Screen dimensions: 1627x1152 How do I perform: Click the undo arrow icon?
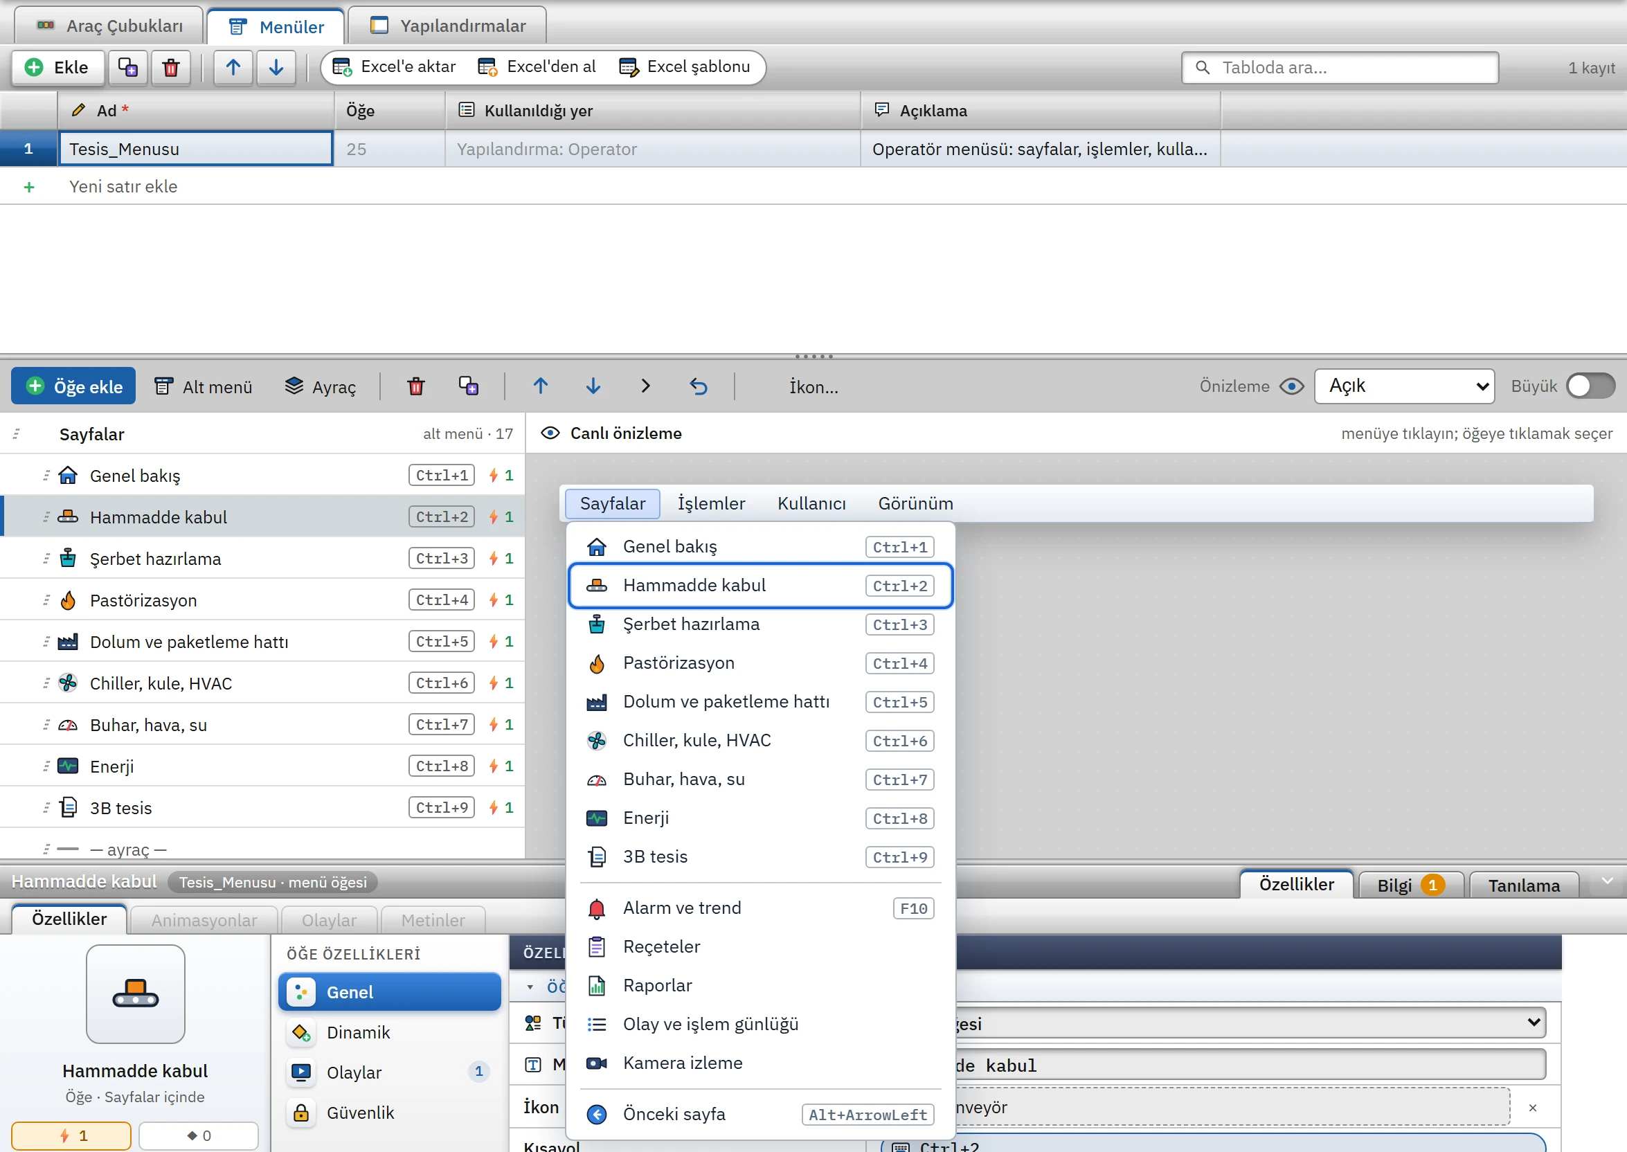click(699, 386)
